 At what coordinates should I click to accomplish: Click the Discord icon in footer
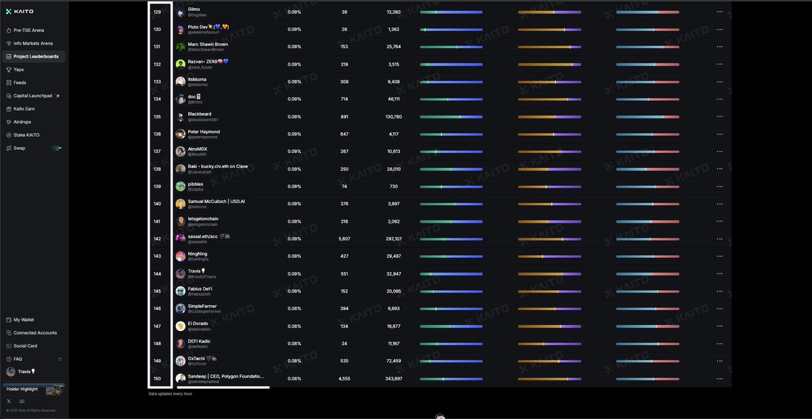[22, 401]
